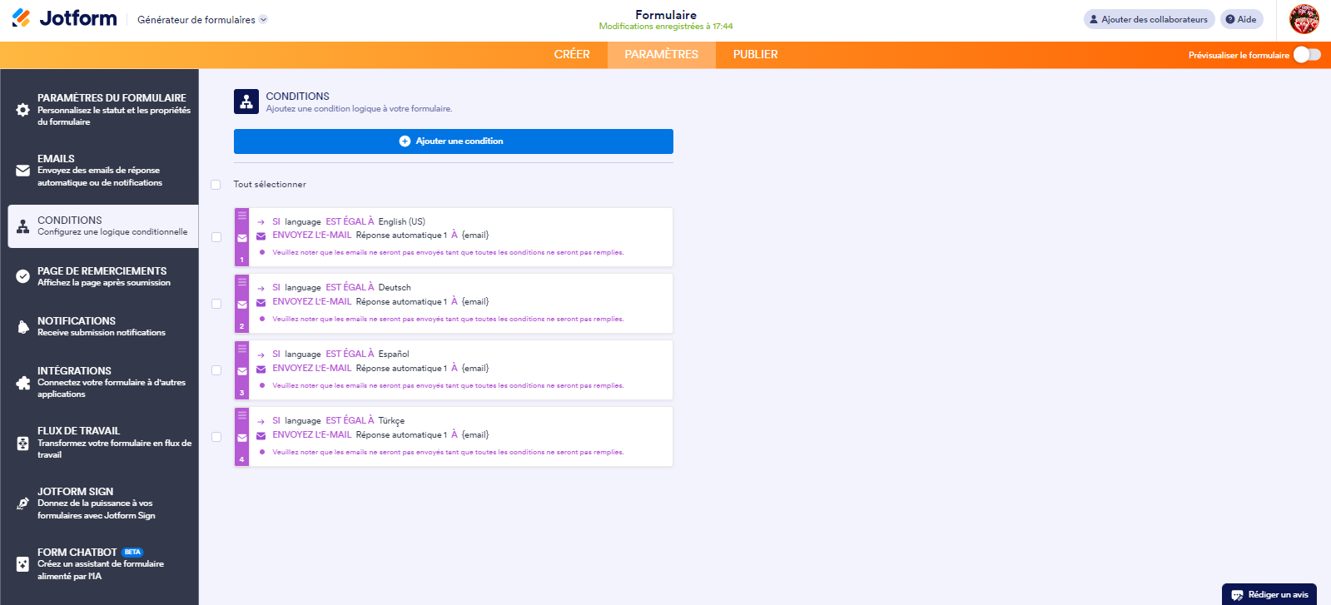Click the bell icon beside Notifications
1331x605 pixels.
(x=23, y=327)
